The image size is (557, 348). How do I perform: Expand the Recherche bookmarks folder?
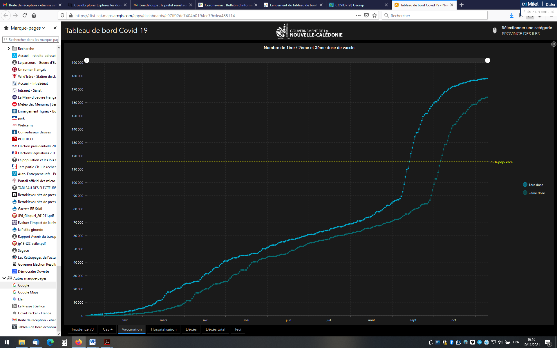pyautogui.click(x=8, y=48)
